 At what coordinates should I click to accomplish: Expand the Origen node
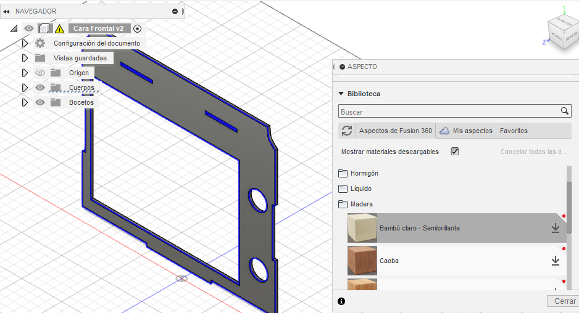point(25,73)
